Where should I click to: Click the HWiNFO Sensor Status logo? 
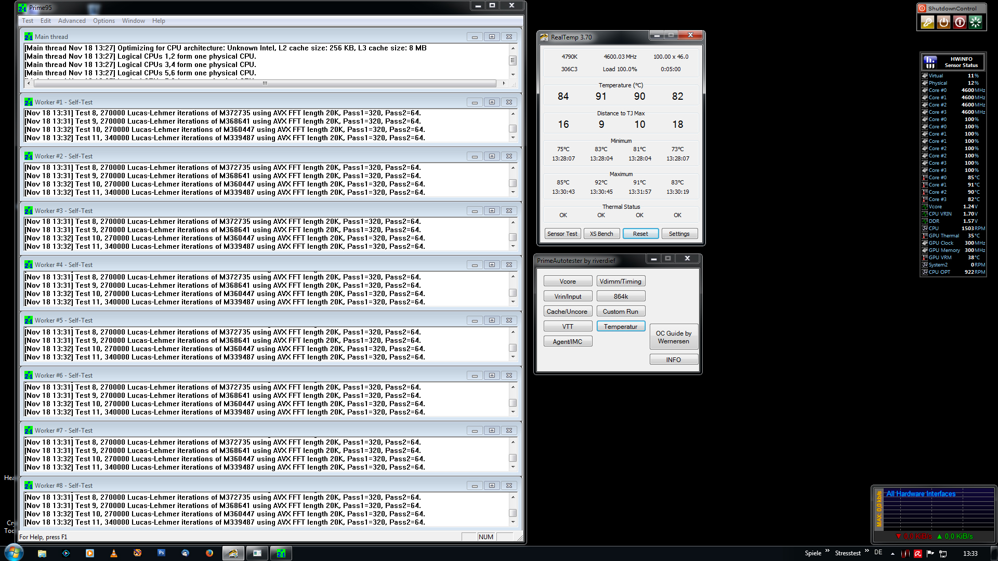pyautogui.click(x=930, y=62)
